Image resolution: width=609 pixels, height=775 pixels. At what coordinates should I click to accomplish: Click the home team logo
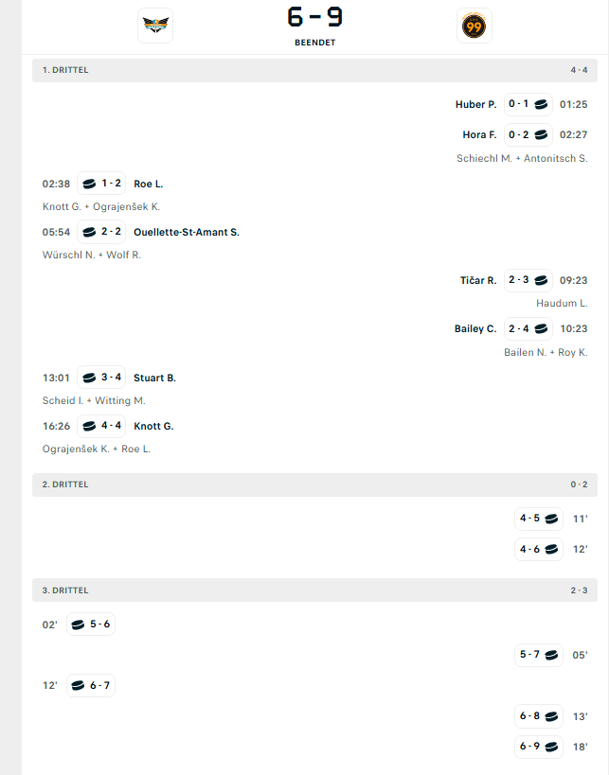click(x=155, y=26)
